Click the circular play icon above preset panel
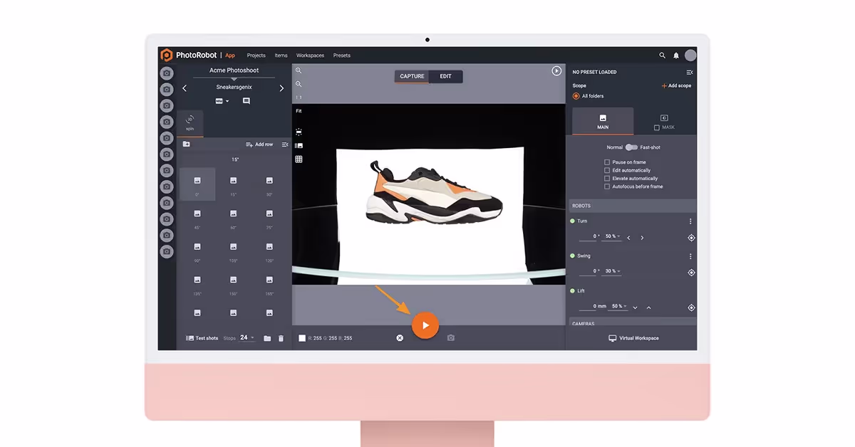The image size is (855, 447). click(x=556, y=71)
